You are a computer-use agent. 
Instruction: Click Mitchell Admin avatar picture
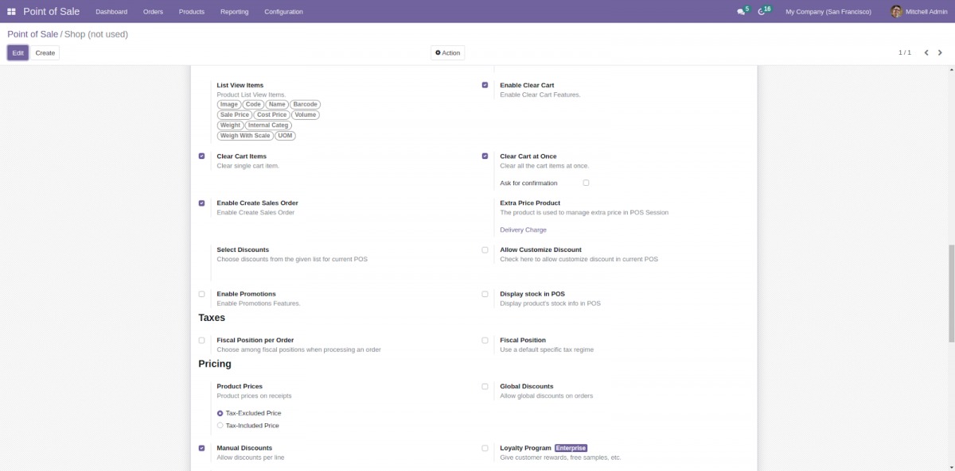pyautogui.click(x=896, y=12)
